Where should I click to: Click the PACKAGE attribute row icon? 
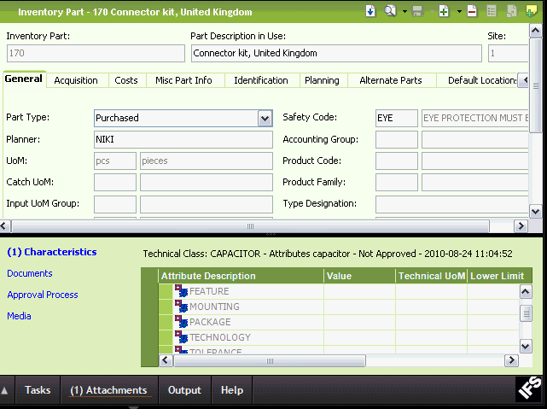(x=181, y=321)
